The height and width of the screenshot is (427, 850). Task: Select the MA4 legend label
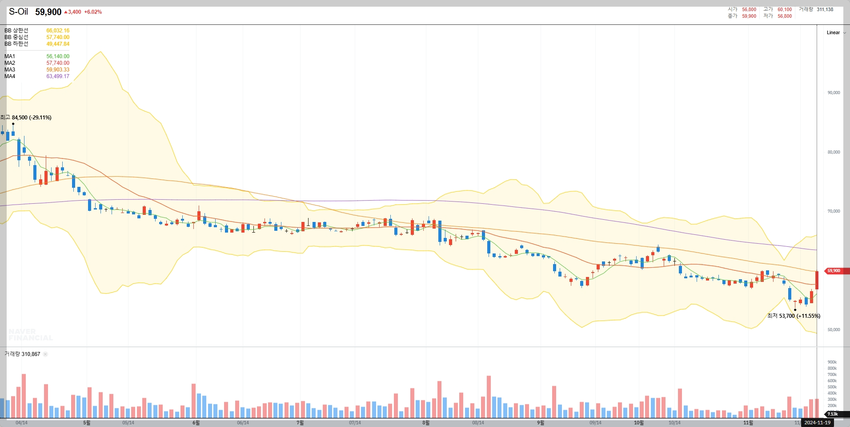(x=10, y=76)
